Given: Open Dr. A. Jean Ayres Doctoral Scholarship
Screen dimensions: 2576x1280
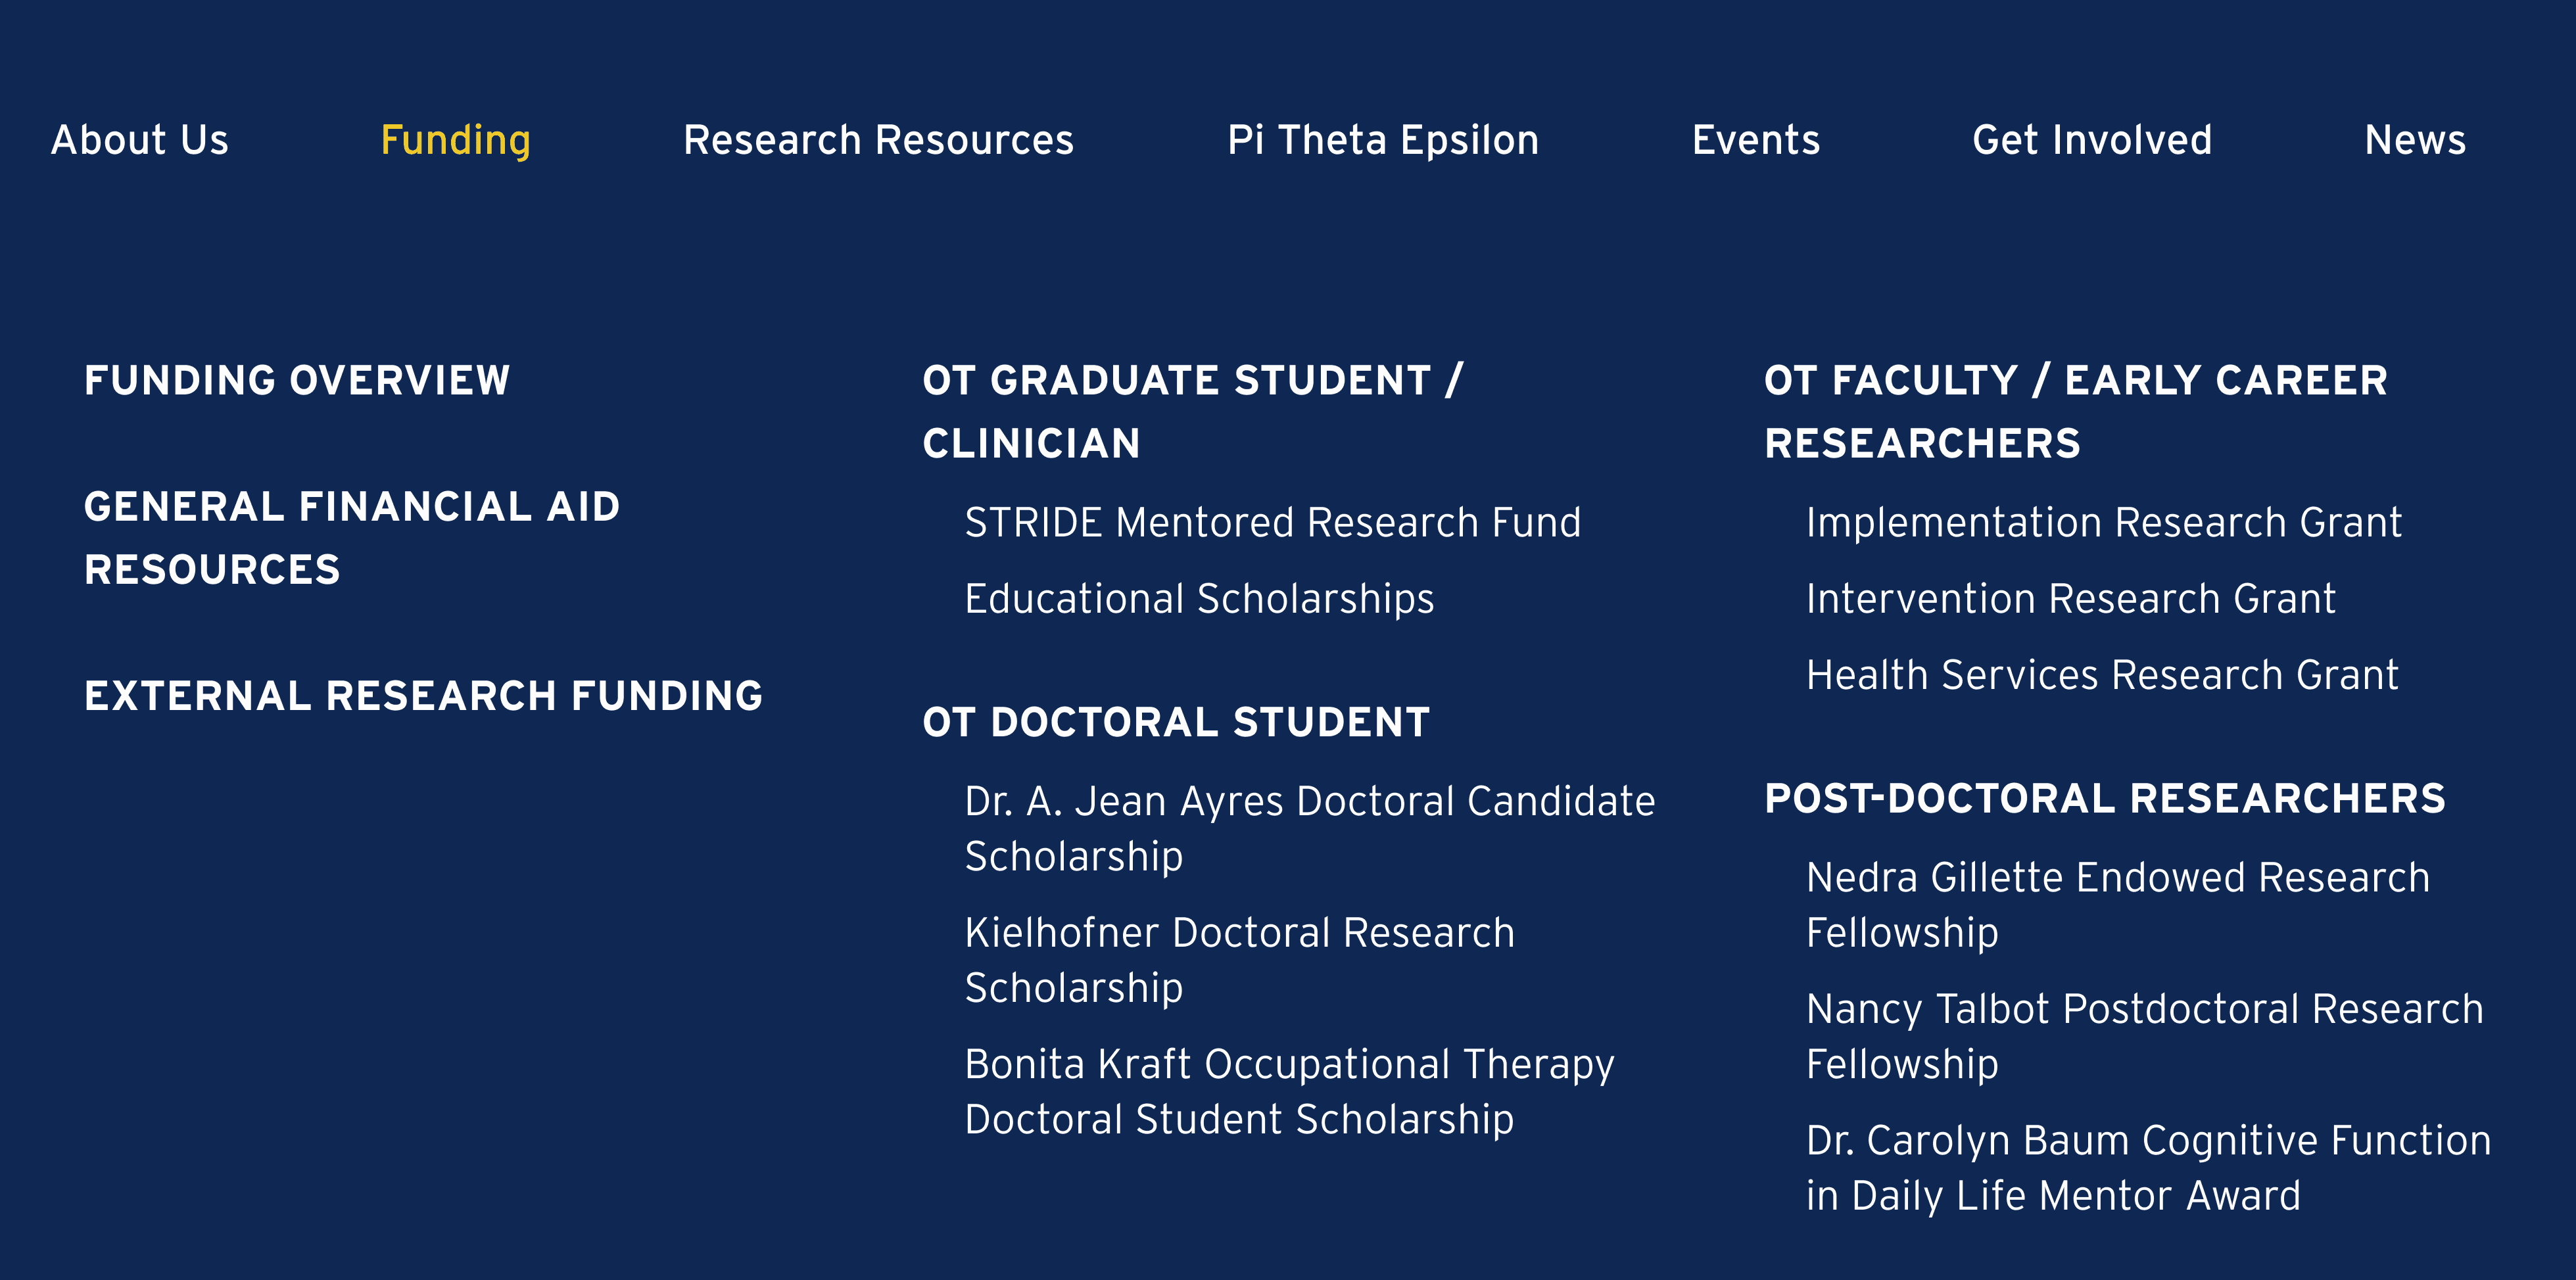Looking at the screenshot, I should tap(1310, 829).
